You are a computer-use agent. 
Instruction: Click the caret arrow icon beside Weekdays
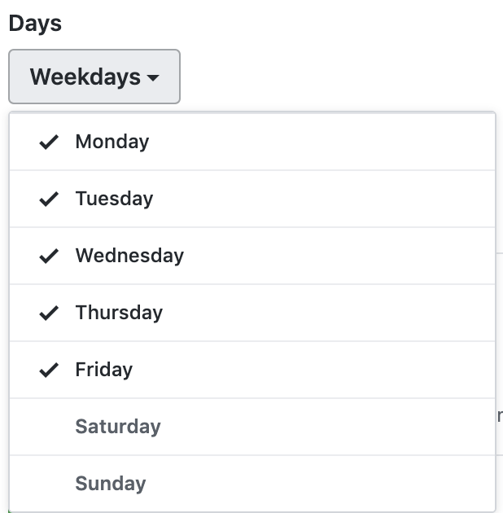coord(153,78)
